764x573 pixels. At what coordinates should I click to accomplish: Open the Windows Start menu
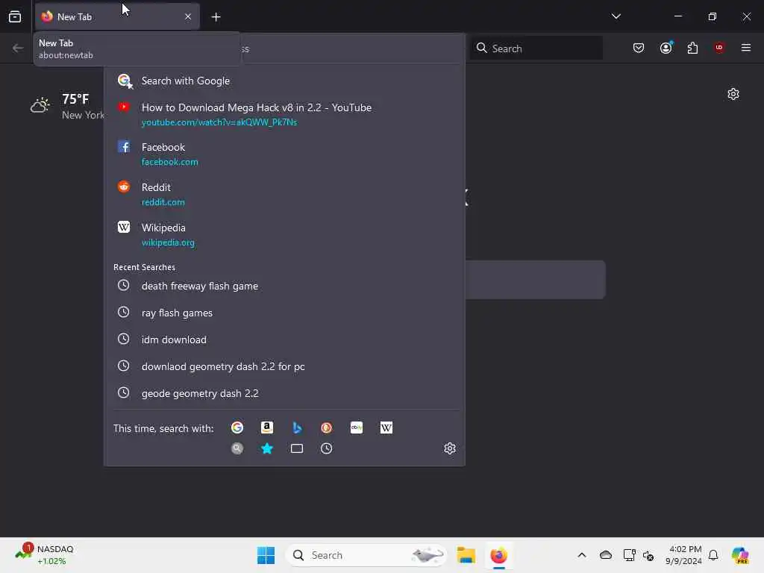[266, 555]
